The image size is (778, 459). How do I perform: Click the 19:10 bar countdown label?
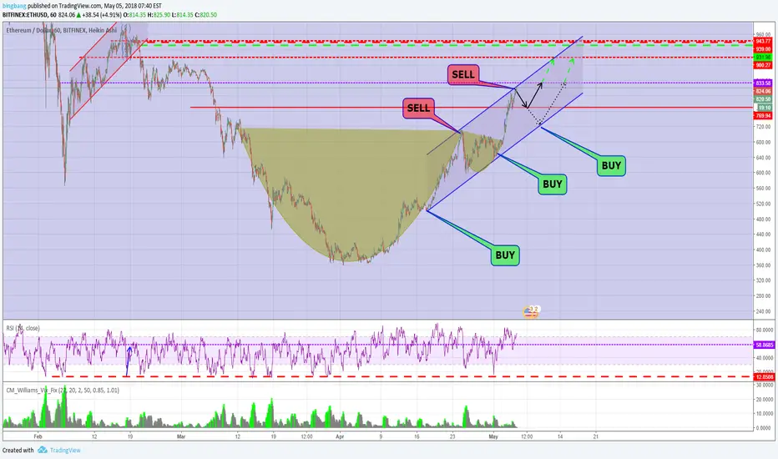(x=764, y=107)
